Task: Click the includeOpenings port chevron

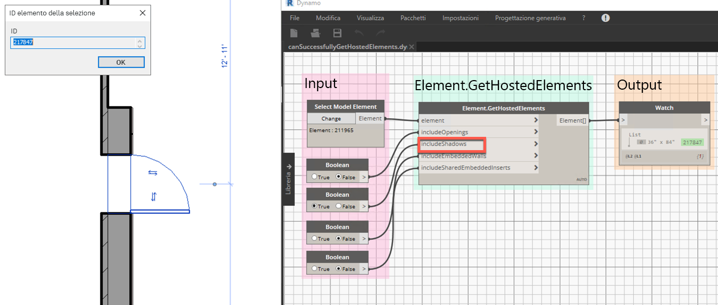Action: pyautogui.click(x=536, y=132)
